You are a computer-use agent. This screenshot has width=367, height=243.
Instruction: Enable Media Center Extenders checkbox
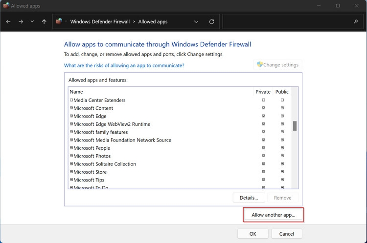[x=71, y=100]
